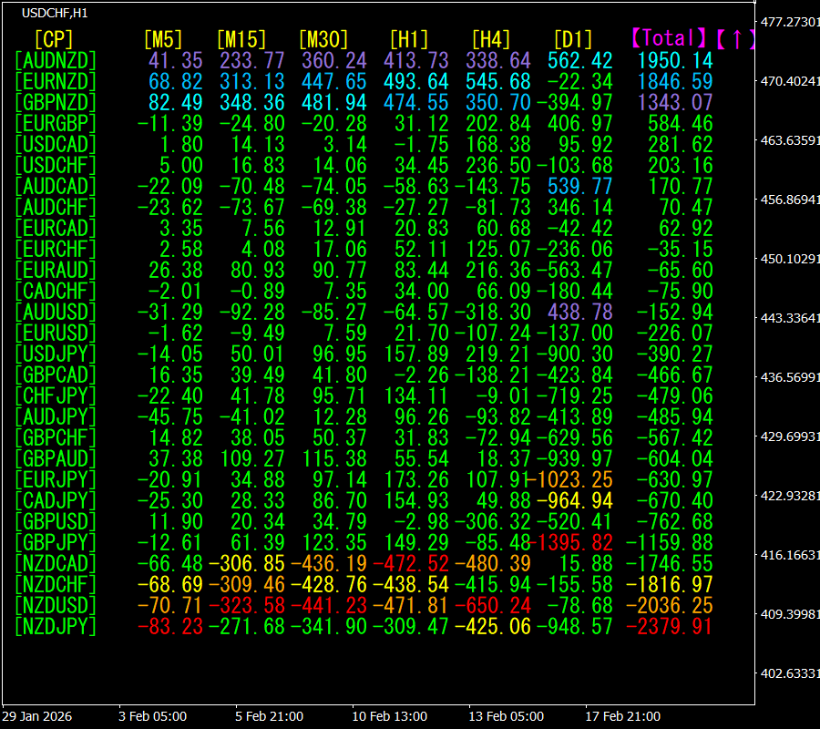
Task: Click NZDCAD H1 value -472.52
Action: 411,563
